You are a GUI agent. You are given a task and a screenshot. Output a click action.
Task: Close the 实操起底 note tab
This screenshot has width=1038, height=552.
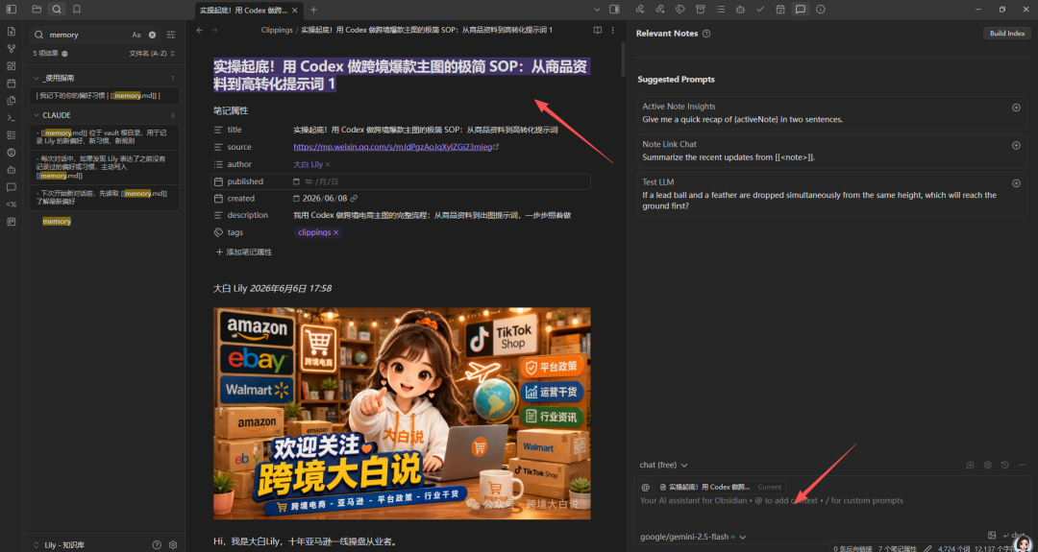[x=295, y=10]
